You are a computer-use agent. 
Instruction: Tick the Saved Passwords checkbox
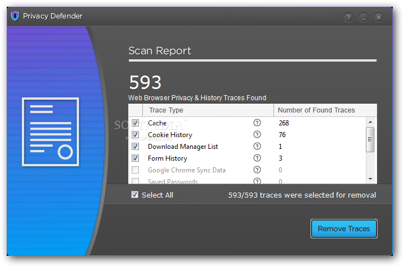[135, 181]
